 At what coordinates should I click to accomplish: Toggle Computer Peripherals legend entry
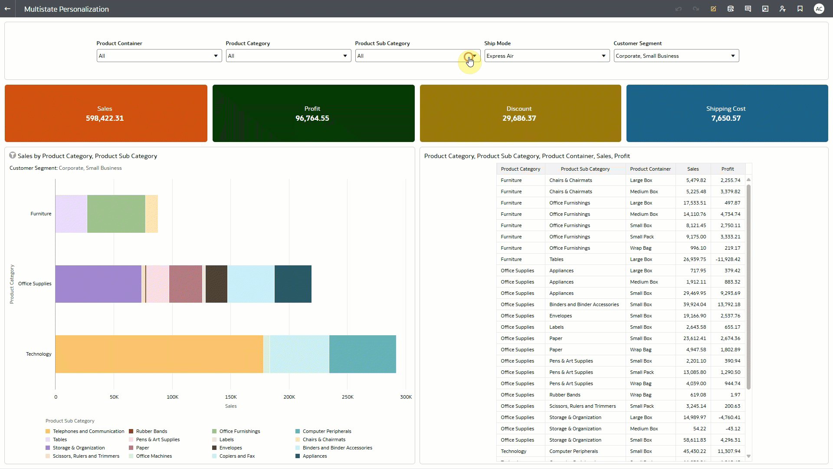327,431
